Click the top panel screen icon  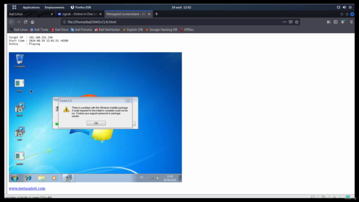[x=338, y=7]
